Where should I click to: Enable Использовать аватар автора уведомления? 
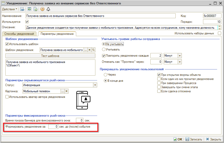pyautogui.click(x=7, y=97)
